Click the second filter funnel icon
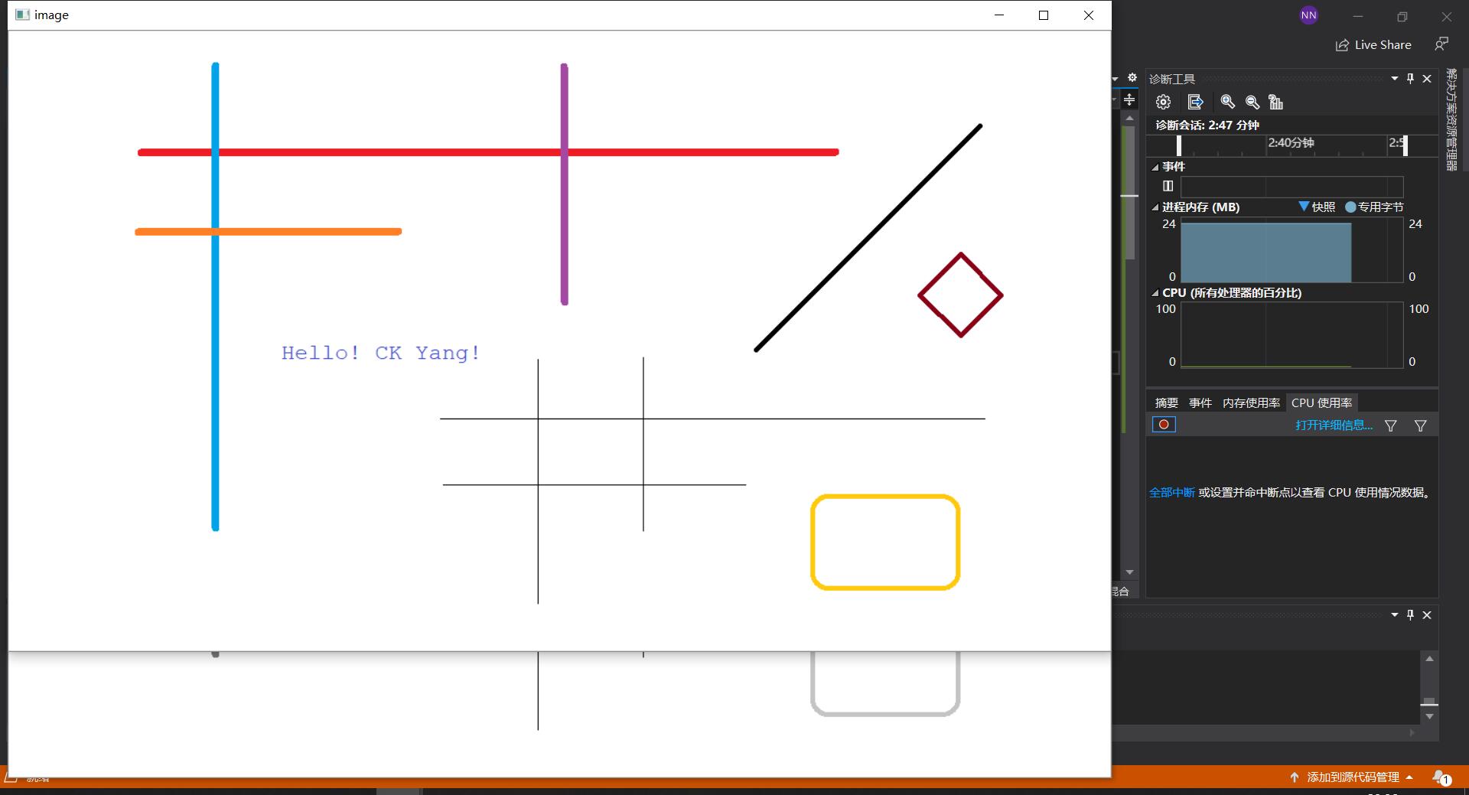This screenshot has height=795, width=1469. click(1420, 425)
